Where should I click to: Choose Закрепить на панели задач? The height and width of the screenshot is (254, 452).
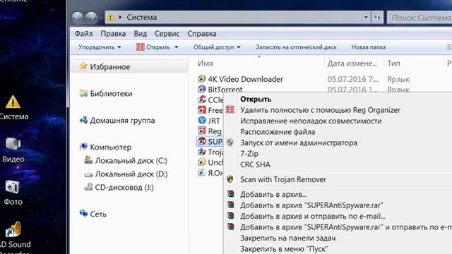287,238
